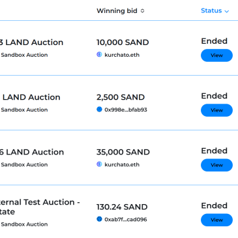Open the Test Auction title in last row
Screen dimensions: 238x238
(x=40, y=207)
